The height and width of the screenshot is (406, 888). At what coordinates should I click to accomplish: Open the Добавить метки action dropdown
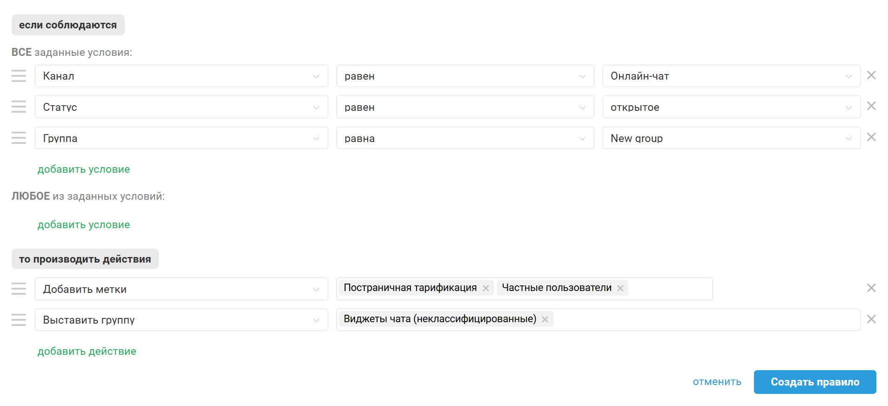coord(182,289)
